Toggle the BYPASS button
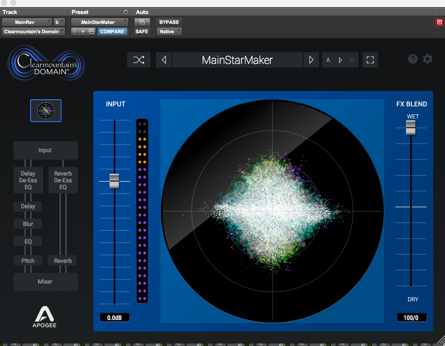This screenshot has width=445, height=346. coord(169,22)
